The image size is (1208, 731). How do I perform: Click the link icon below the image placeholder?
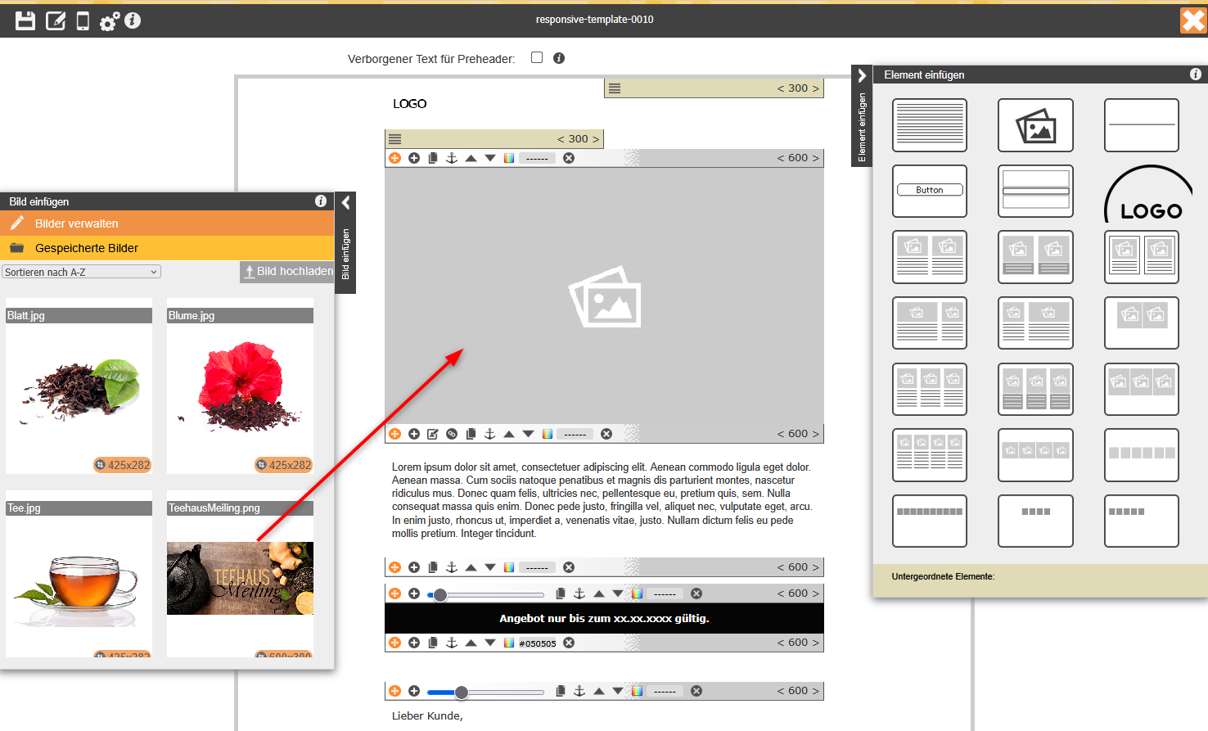[x=452, y=434]
